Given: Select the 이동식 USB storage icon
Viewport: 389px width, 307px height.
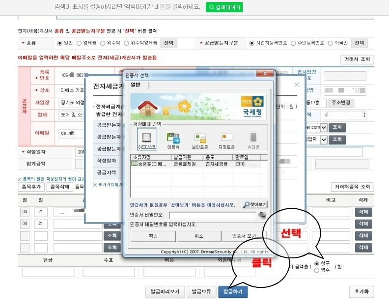Looking at the screenshot, I should click(x=173, y=140).
